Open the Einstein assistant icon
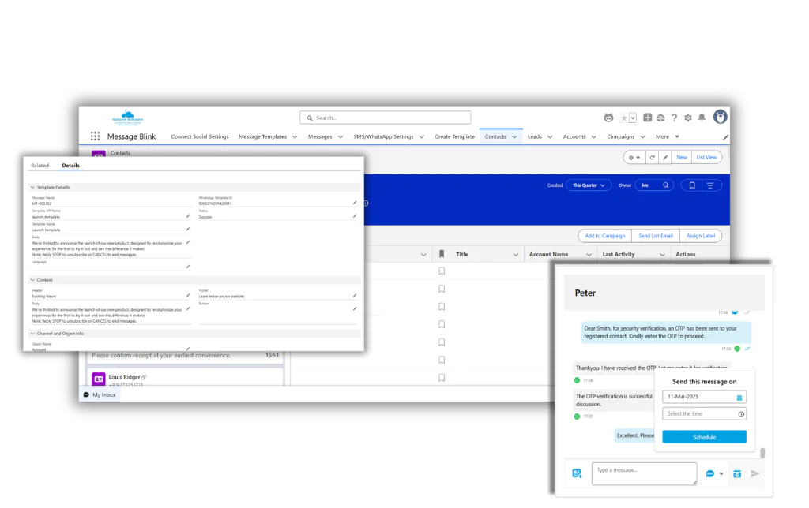Image resolution: width=809 pixels, height=508 pixels. (608, 117)
